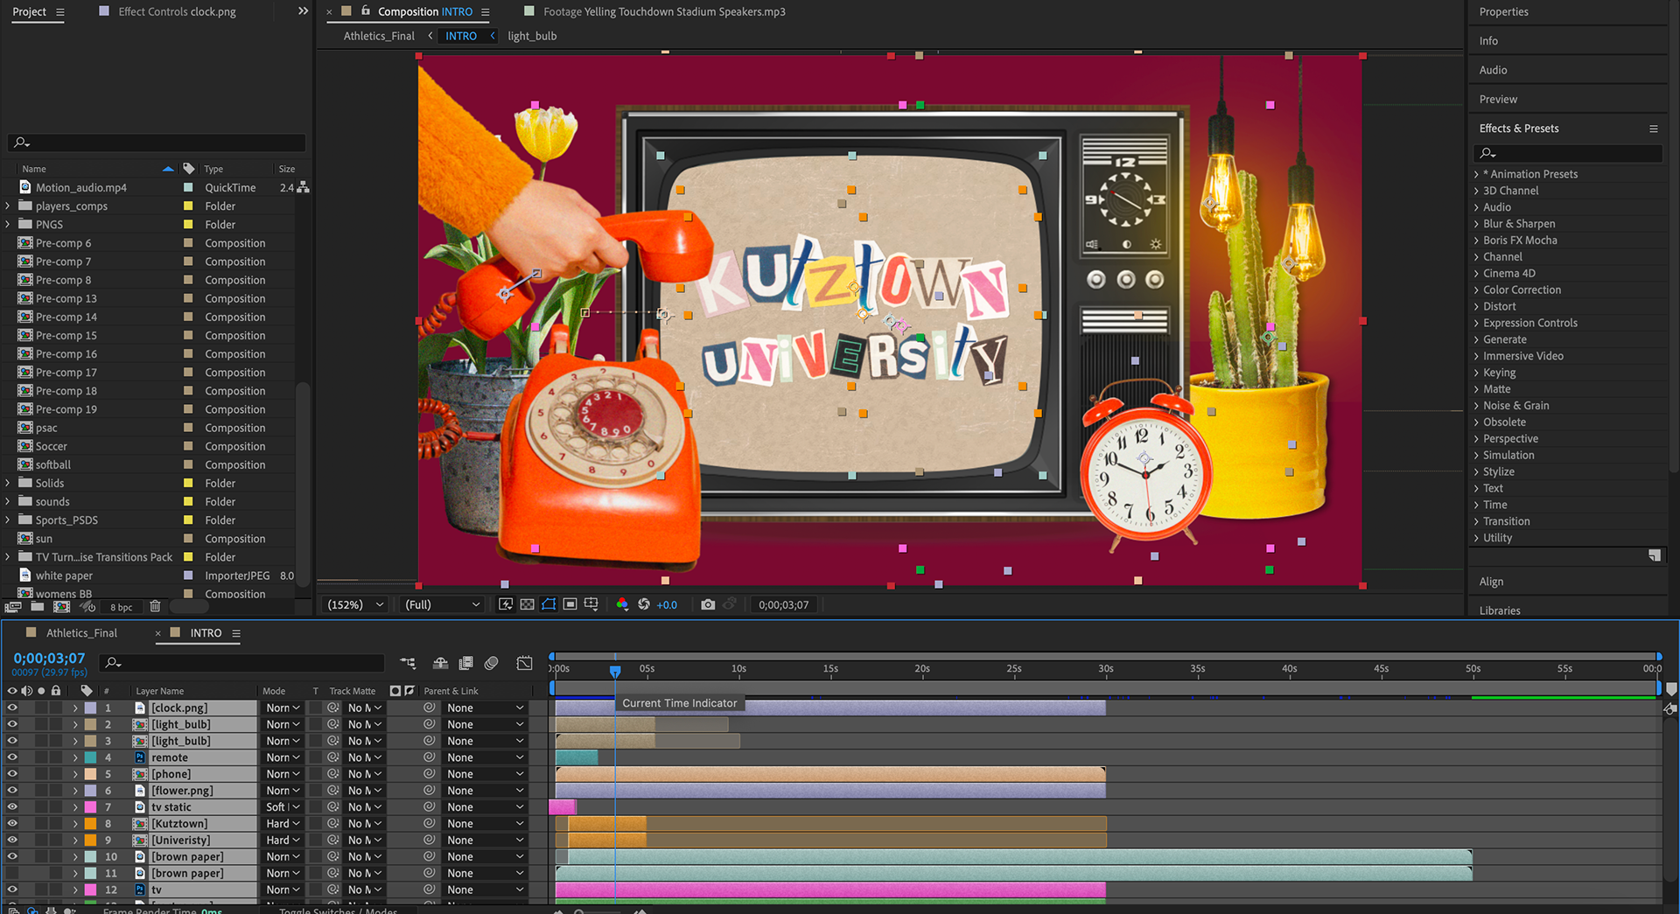This screenshot has width=1680, height=914.
Task: Open project color depth 8 bpc setting
Action: (122, 607)
